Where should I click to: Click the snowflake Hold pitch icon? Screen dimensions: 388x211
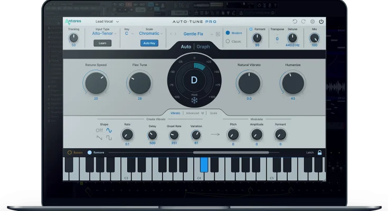coord(194,101)
